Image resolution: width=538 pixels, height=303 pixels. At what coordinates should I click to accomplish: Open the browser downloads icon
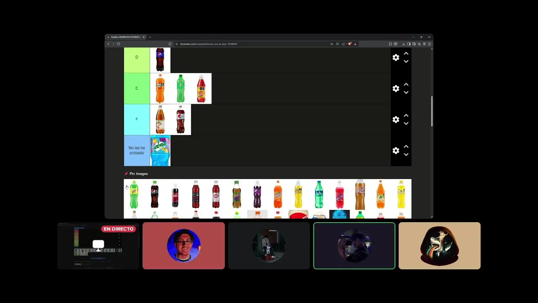pyautogui.click(x=403, y=44)
